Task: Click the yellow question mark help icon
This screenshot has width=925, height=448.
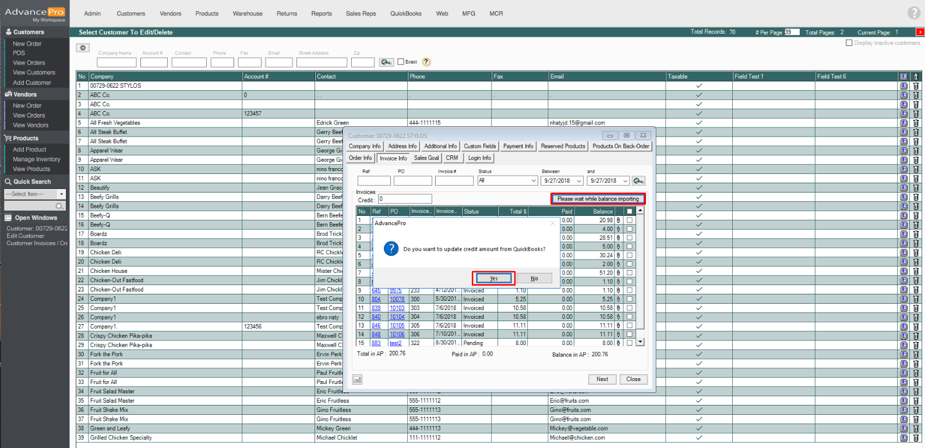Action: pos(426,62)
